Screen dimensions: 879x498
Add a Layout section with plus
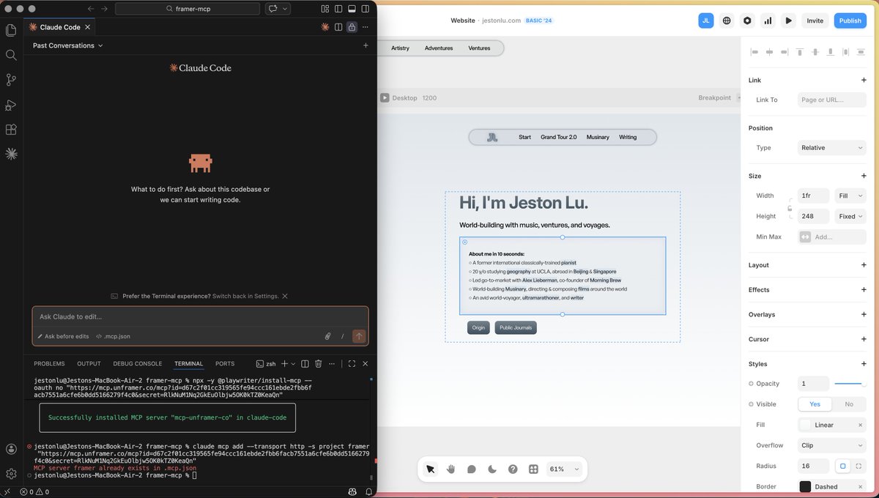(864, 265)
